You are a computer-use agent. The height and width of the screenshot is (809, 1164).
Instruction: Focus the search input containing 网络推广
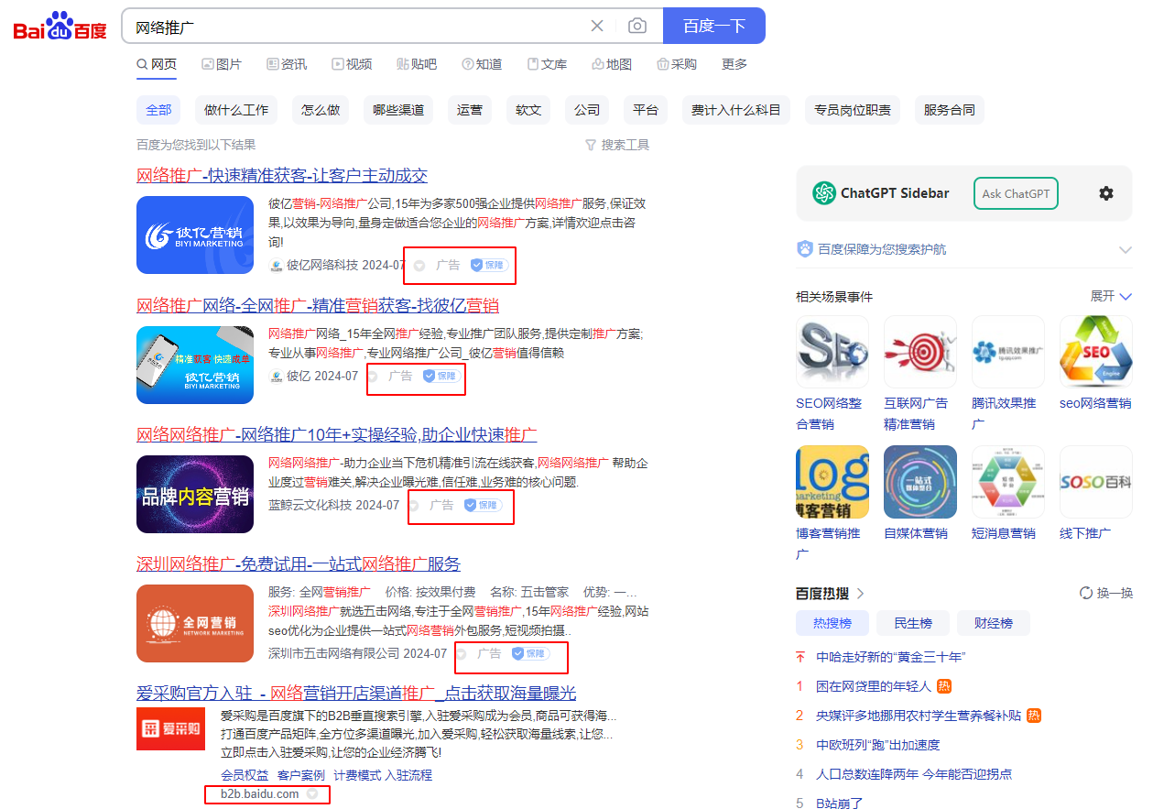(x=357, y=26)
